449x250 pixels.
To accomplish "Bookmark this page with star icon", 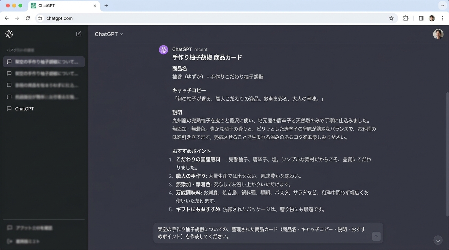I will (x=391, y=18).
